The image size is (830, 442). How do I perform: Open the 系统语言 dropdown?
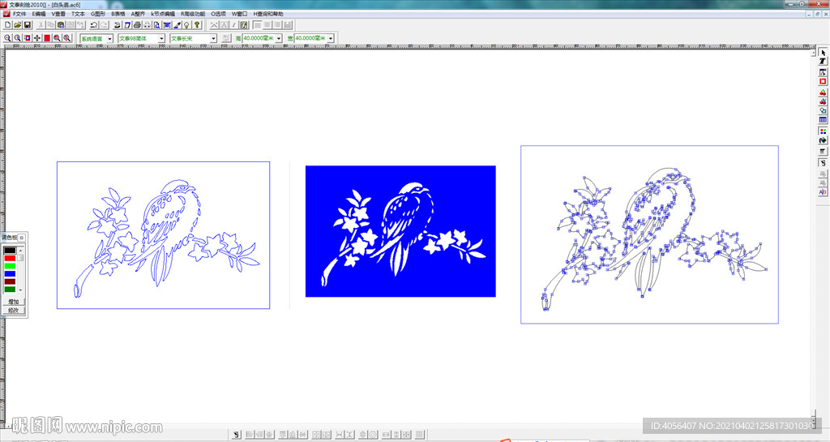point(109,39)
